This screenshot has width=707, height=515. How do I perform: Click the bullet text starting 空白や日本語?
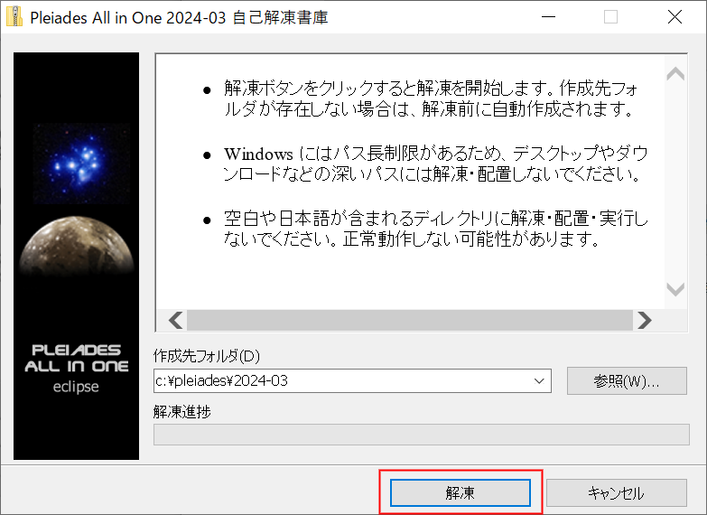point(435,229)
